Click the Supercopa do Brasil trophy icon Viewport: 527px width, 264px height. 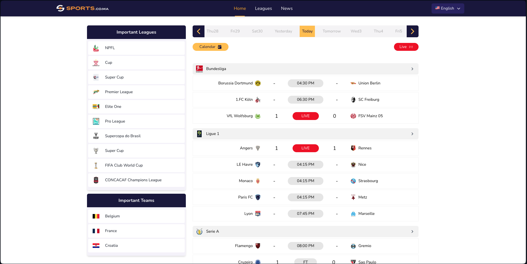click(x=96, y=136)
